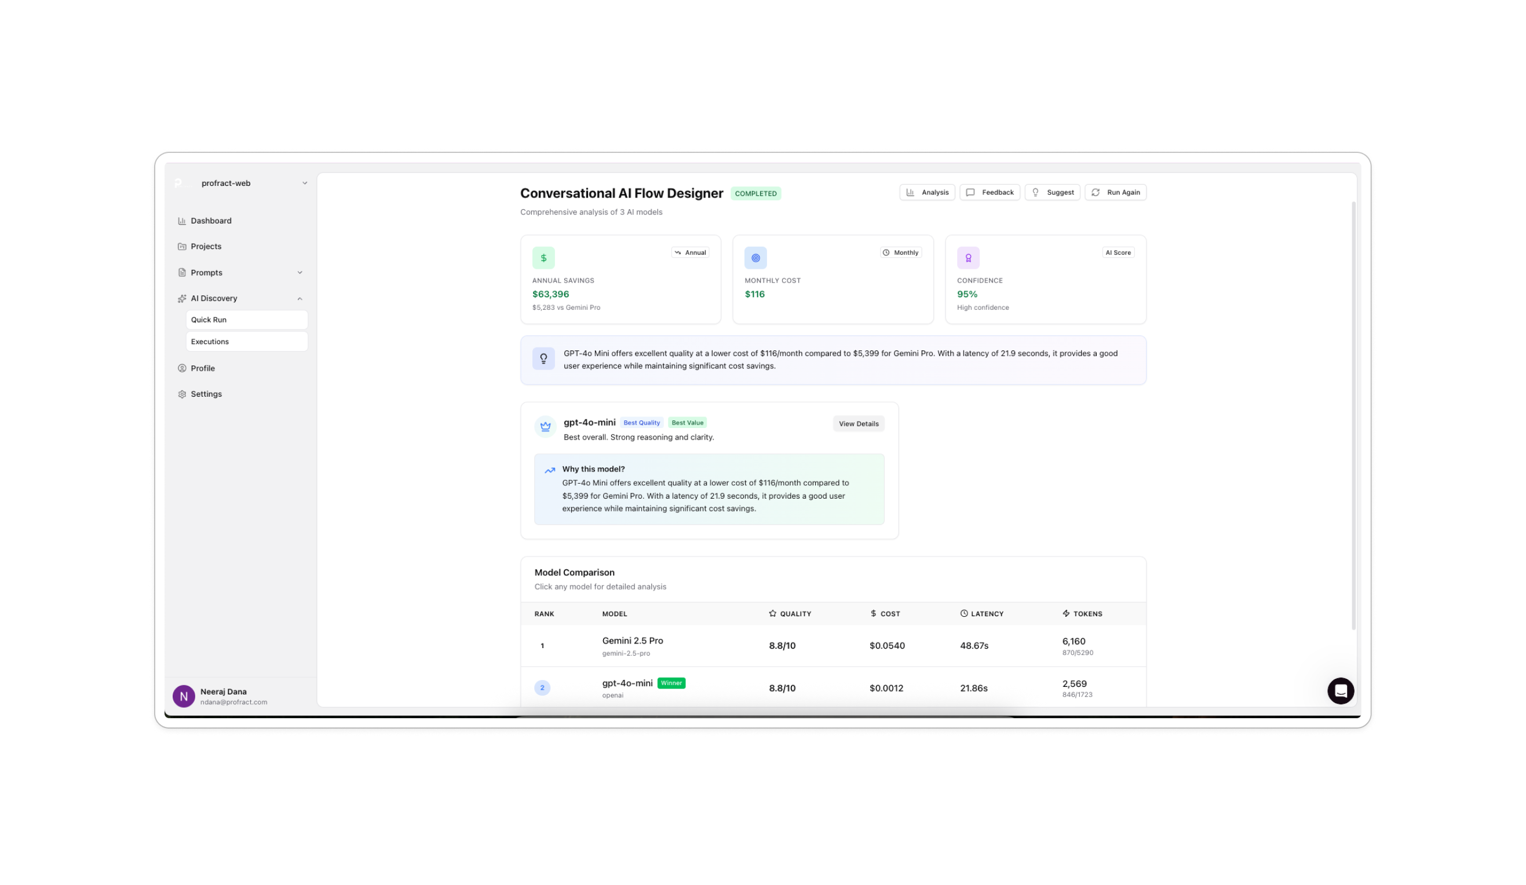Click the Run Again button
Image resolution: width=1526 pixels, height=885 pixels.
(x=1115, y=192)
